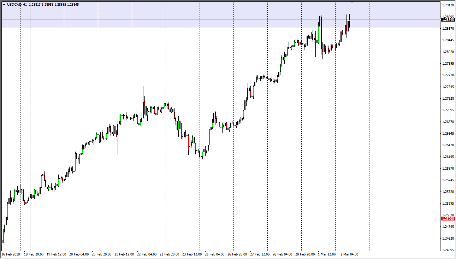Open the dropdown arrow beside USDCAD,H1

[4, 5]
